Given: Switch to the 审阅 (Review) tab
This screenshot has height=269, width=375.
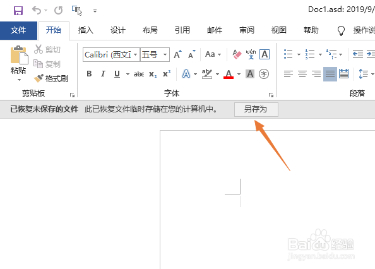Looking at the screenshot, I should (x=247, y=30).
